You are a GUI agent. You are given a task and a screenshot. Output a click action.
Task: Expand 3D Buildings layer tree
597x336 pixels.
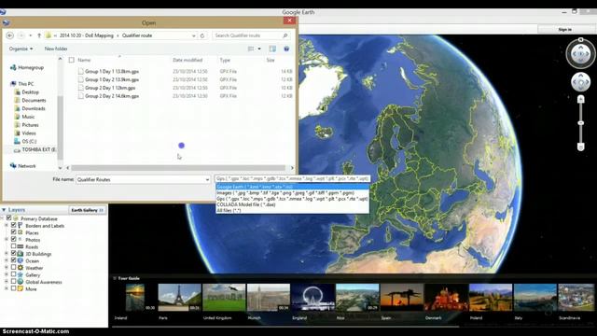pyautogui.click(x=7, y=254)
